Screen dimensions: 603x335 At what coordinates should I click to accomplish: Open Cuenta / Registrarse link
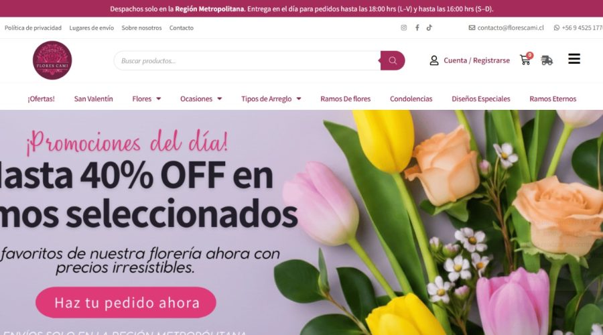(x=477, y=60)
